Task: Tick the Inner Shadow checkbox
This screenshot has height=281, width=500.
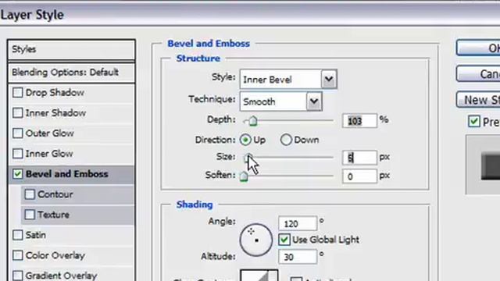Action: pos(17,112)
